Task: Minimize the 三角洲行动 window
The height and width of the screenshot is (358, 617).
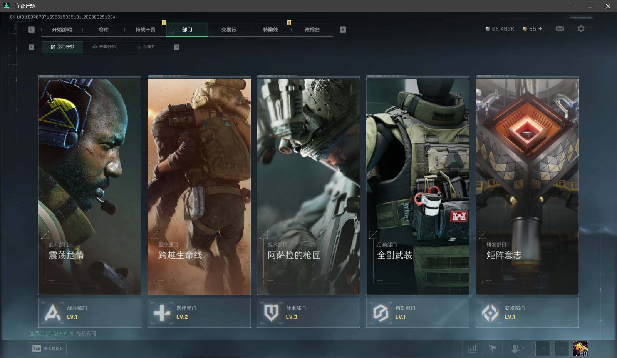Action: click(573, 6)
